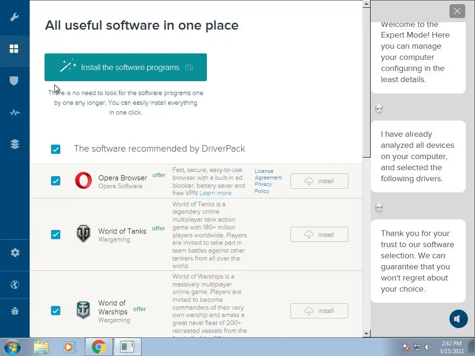Open the layers stack icon in sidebar
This screenshot has width=475, height=356.
click(14, 144)
